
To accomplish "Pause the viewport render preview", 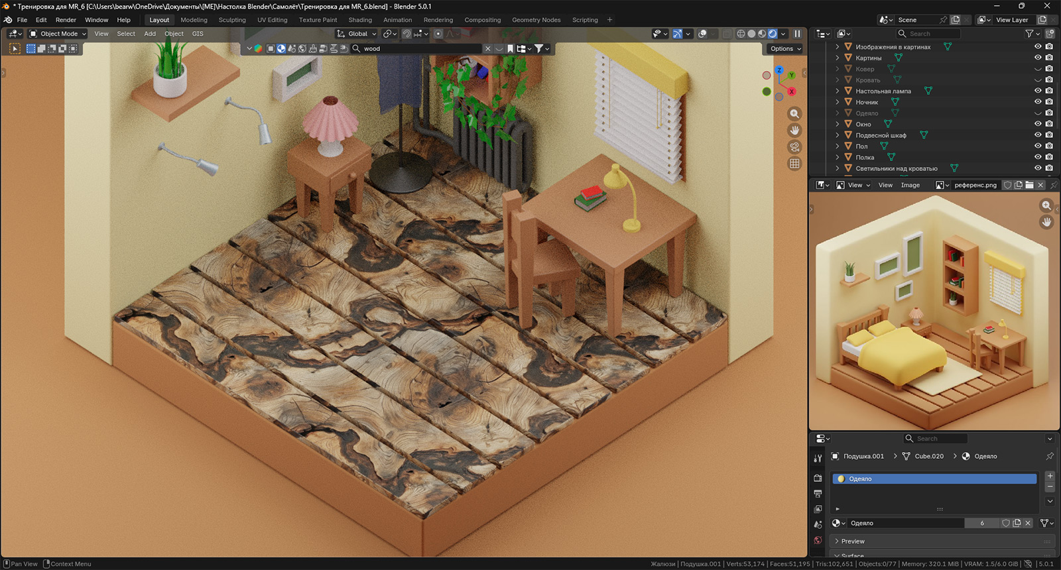I will coord(797,34).
